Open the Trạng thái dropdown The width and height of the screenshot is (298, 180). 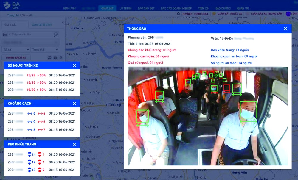(x=45, y=50)
